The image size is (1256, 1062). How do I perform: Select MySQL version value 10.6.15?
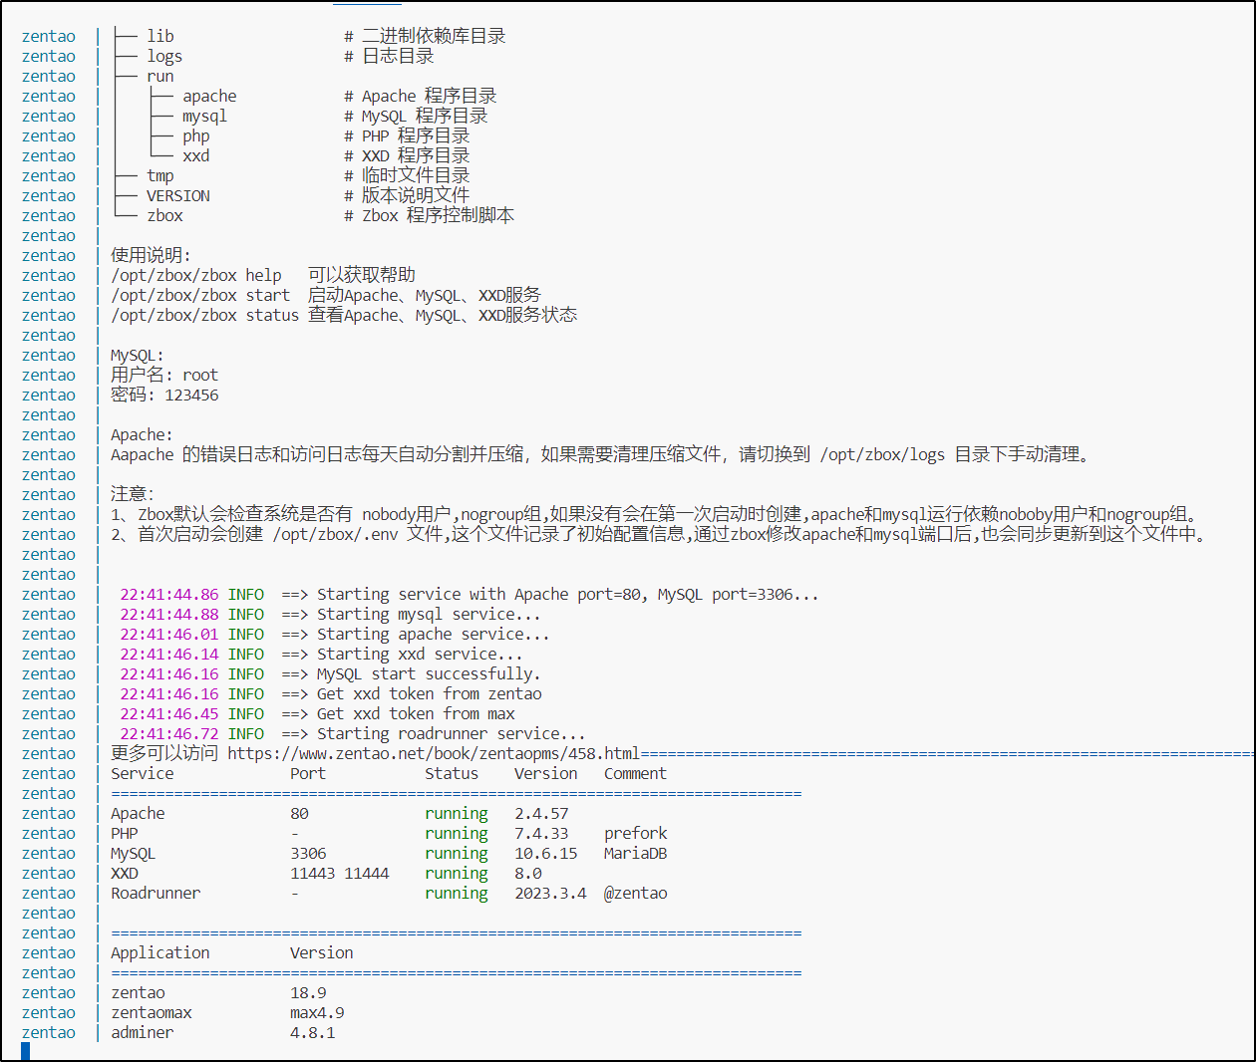tap(546, 853)
